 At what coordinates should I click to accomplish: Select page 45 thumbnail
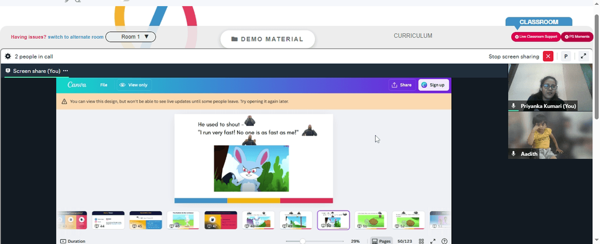click(145, 220)
